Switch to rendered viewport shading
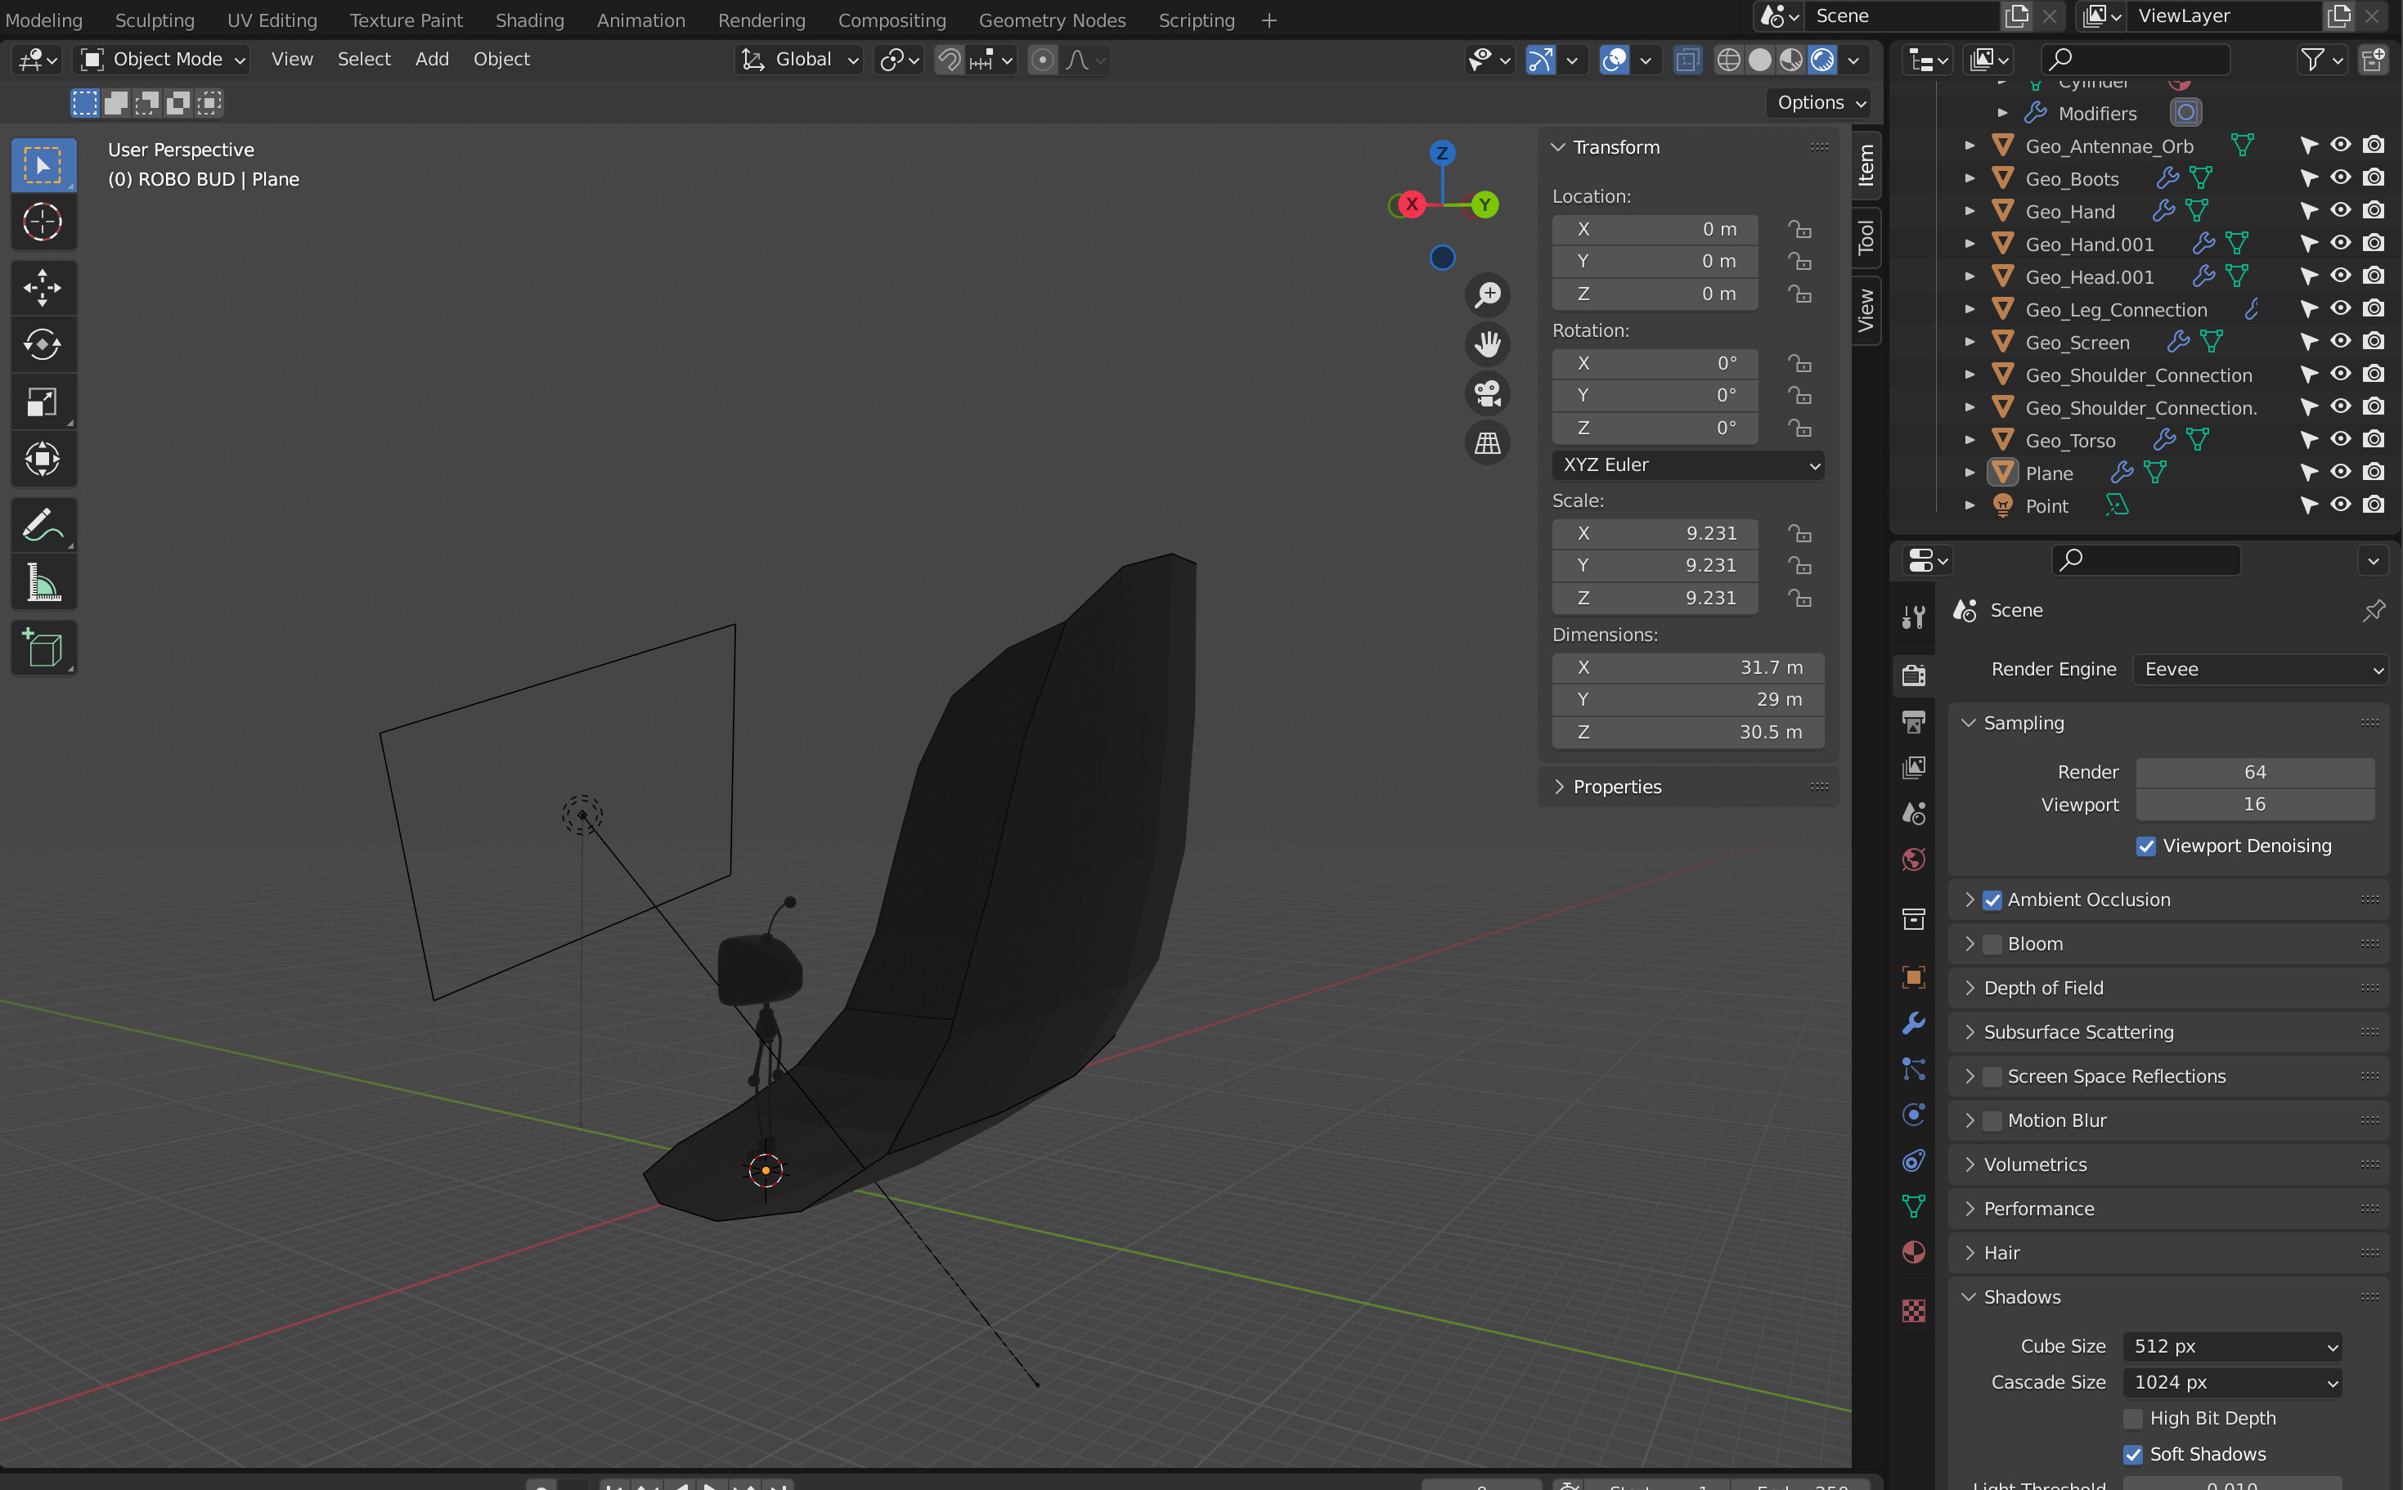This screenshot has height=1490, width=2403. click(x=1821, y=61)
